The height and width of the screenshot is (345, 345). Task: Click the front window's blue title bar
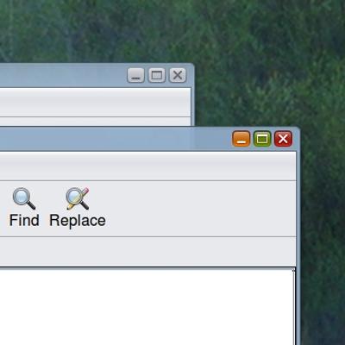[x=115, y=139]
